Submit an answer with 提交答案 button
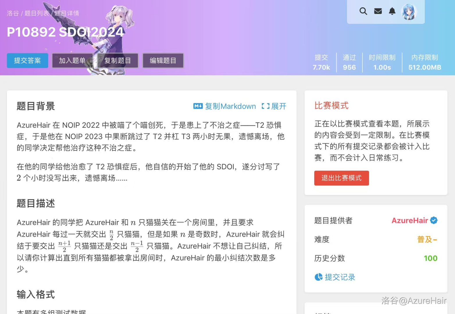Image resolution: width=455 pixels, height=314 pixels. point(27,60)
